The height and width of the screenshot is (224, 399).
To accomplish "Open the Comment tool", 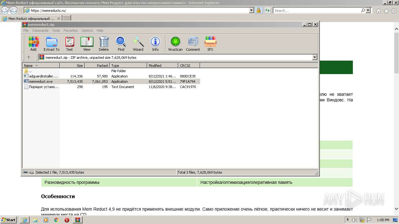I will point(193,44).
